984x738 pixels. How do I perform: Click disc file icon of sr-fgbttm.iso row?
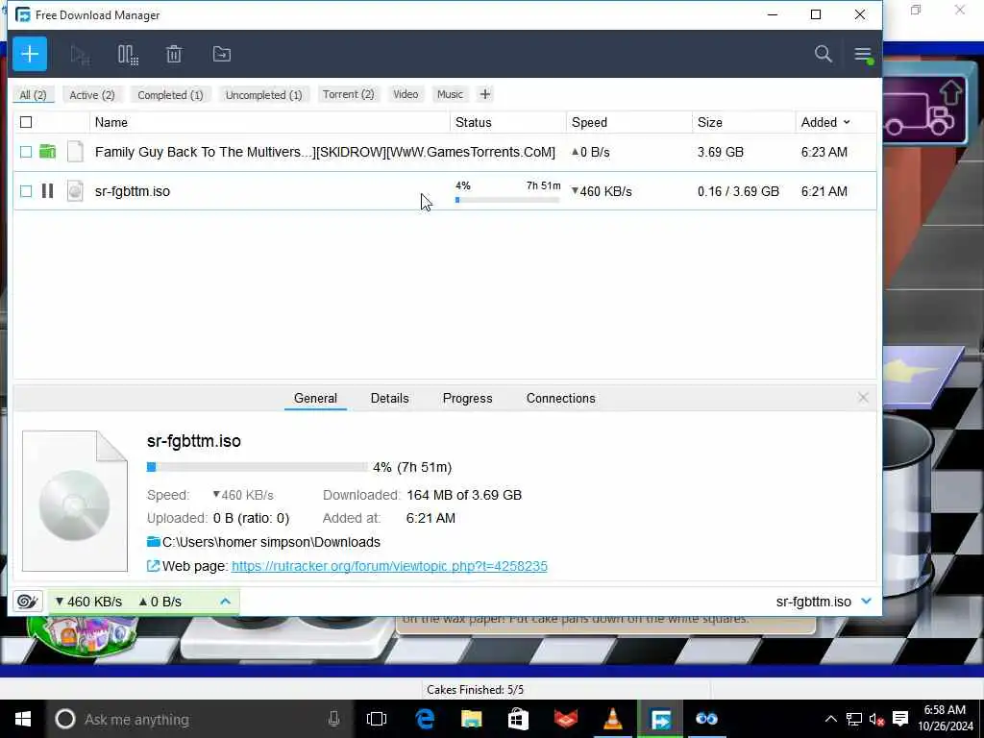pos(75,191)
